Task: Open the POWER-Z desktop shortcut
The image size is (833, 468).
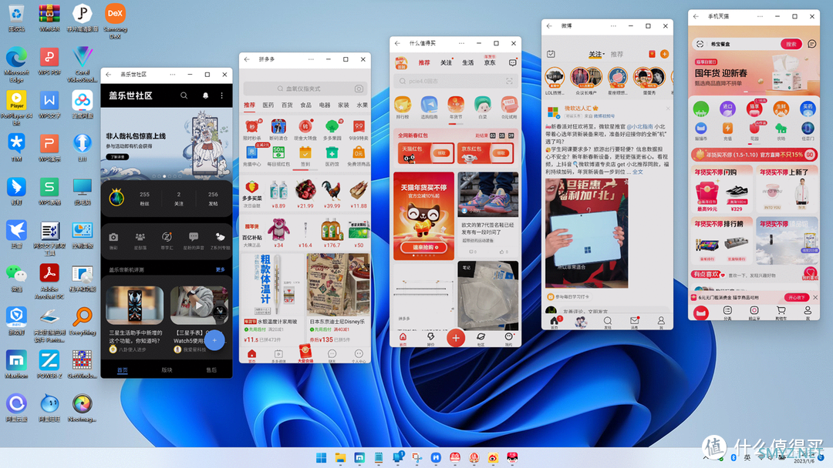Action: [49, 365]
